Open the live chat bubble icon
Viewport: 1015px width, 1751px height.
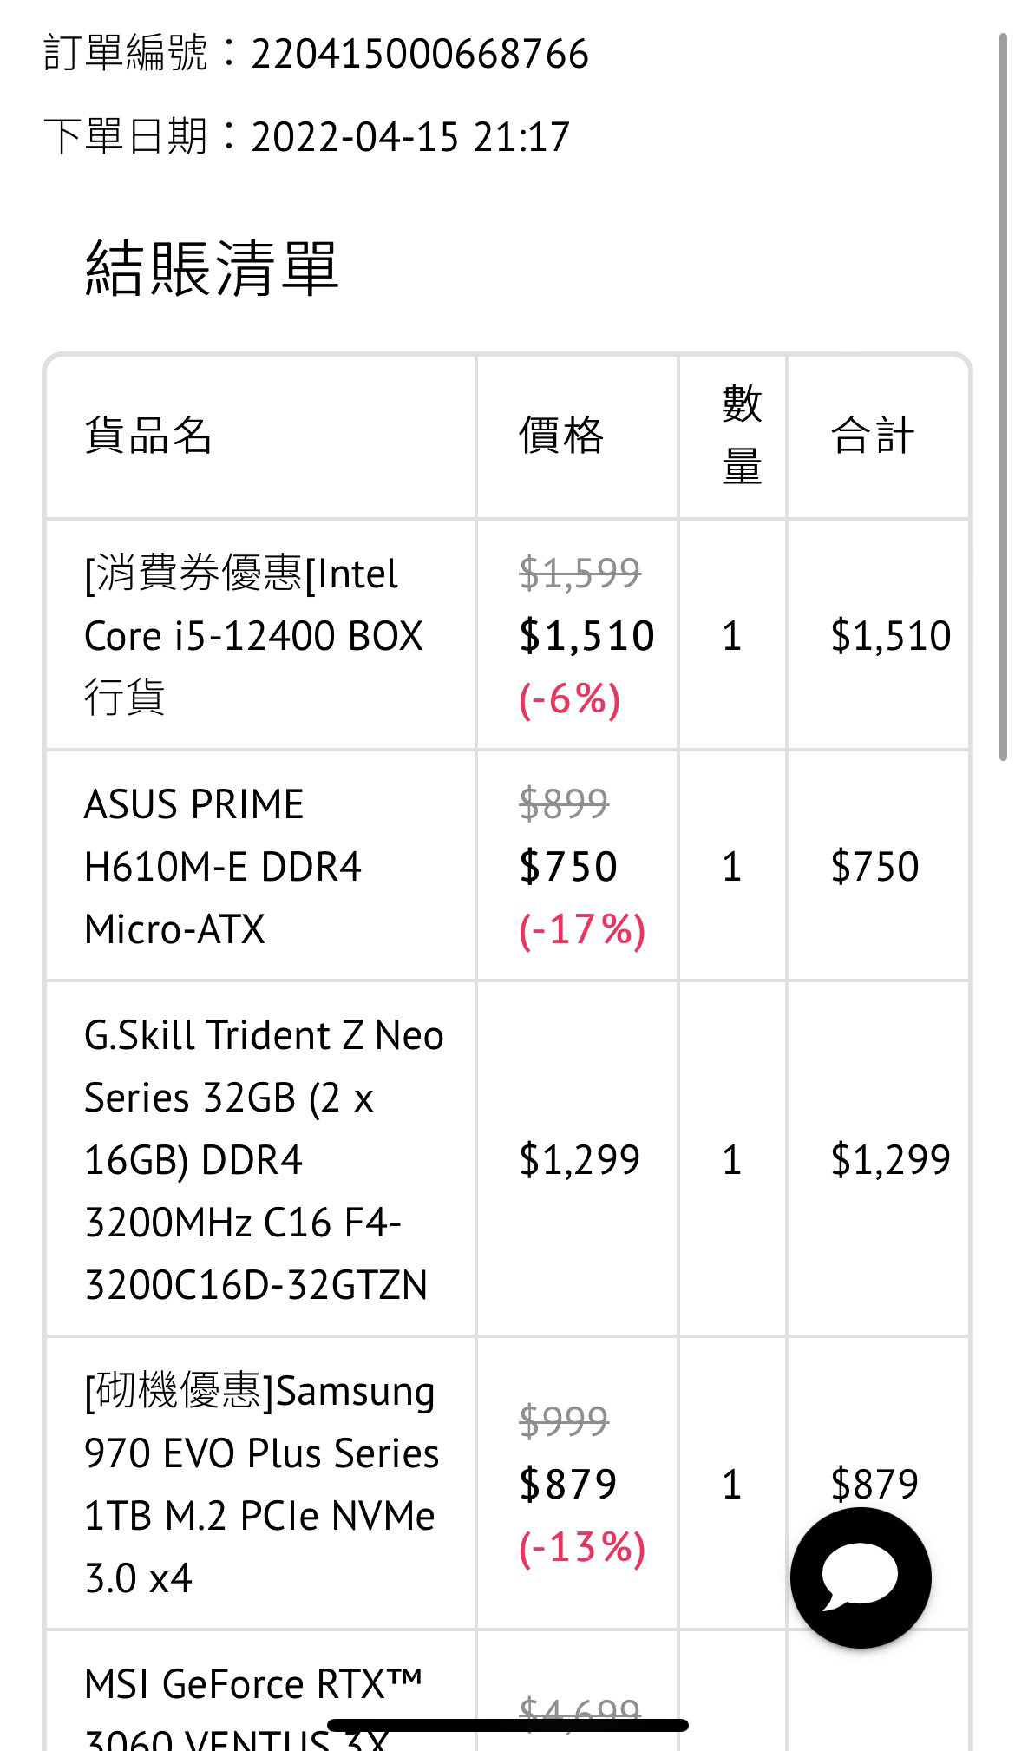click(x=860, y=1577)
